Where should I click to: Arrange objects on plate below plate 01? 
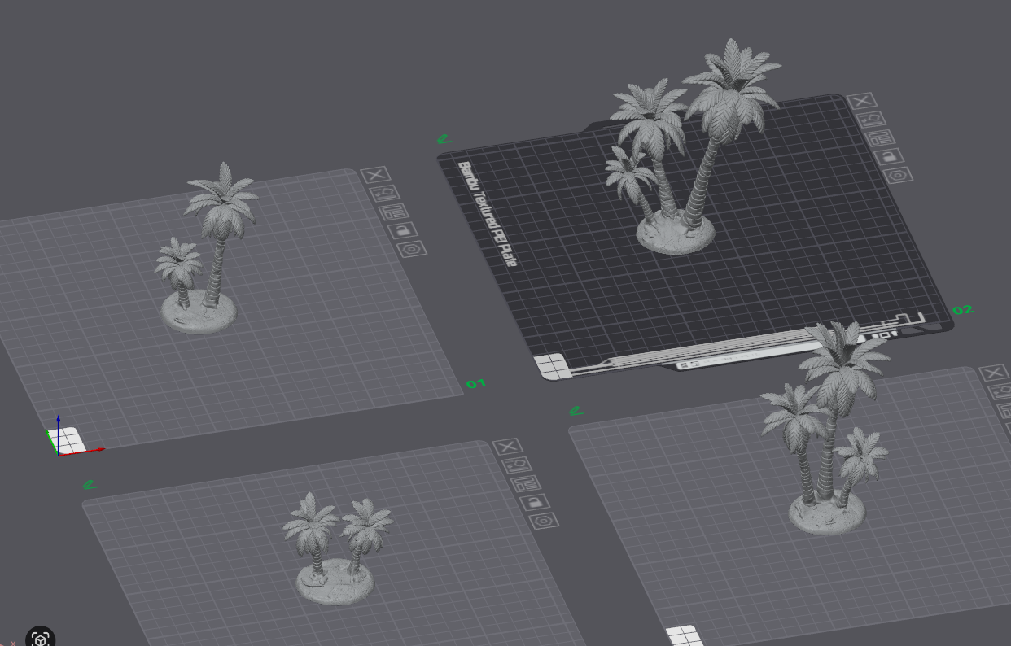(x=525, y=484)
